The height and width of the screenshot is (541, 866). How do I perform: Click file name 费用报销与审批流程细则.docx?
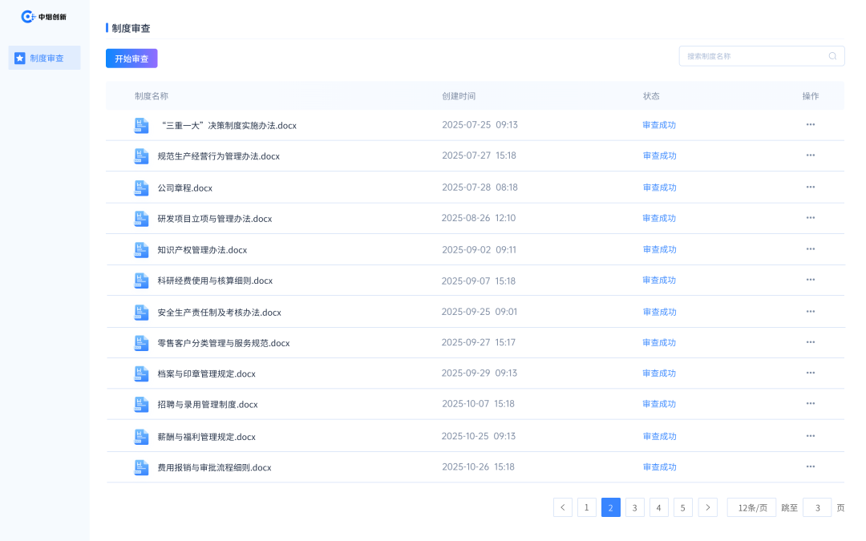pos(214,468)
